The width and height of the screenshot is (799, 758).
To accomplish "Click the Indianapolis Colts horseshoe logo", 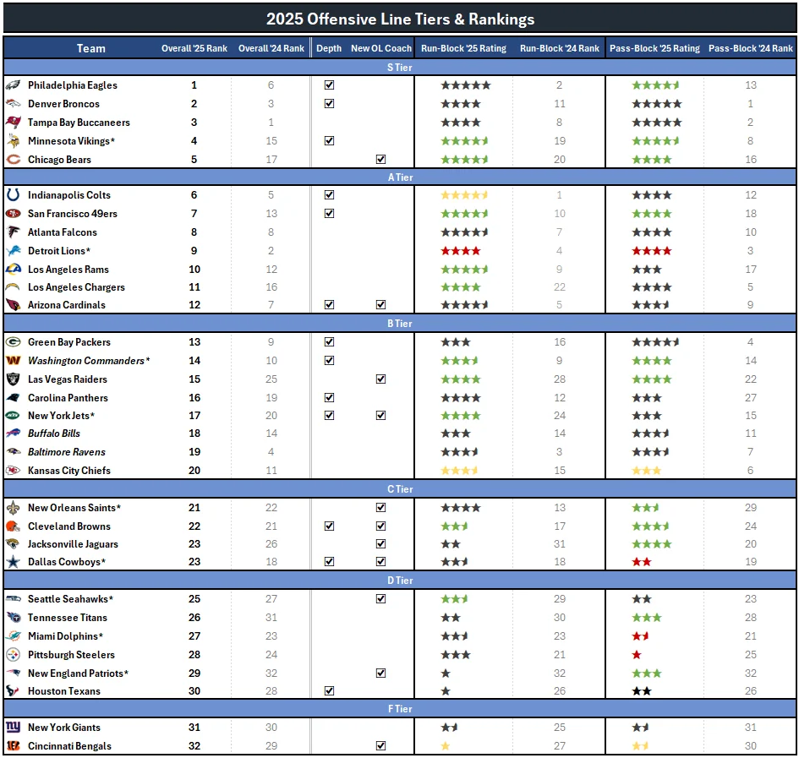I will coord(13,195).
